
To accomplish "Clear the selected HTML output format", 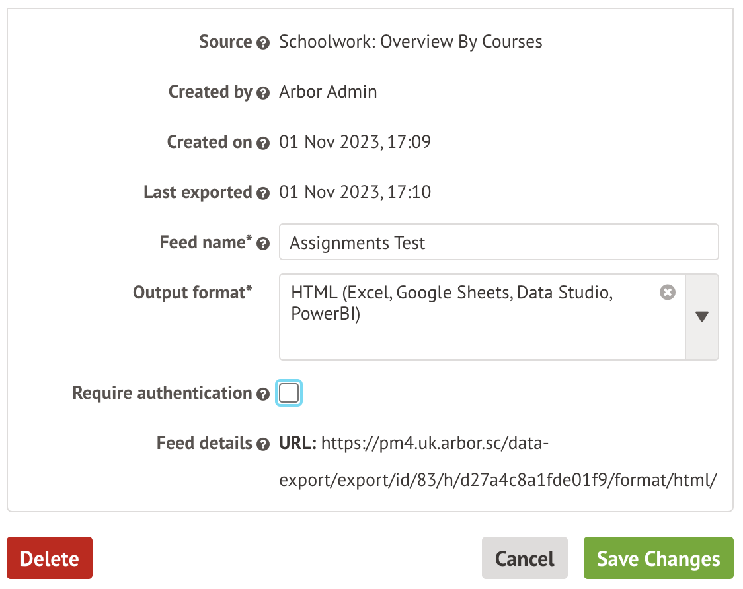I will pyautogui.click(x=668, y=292).
